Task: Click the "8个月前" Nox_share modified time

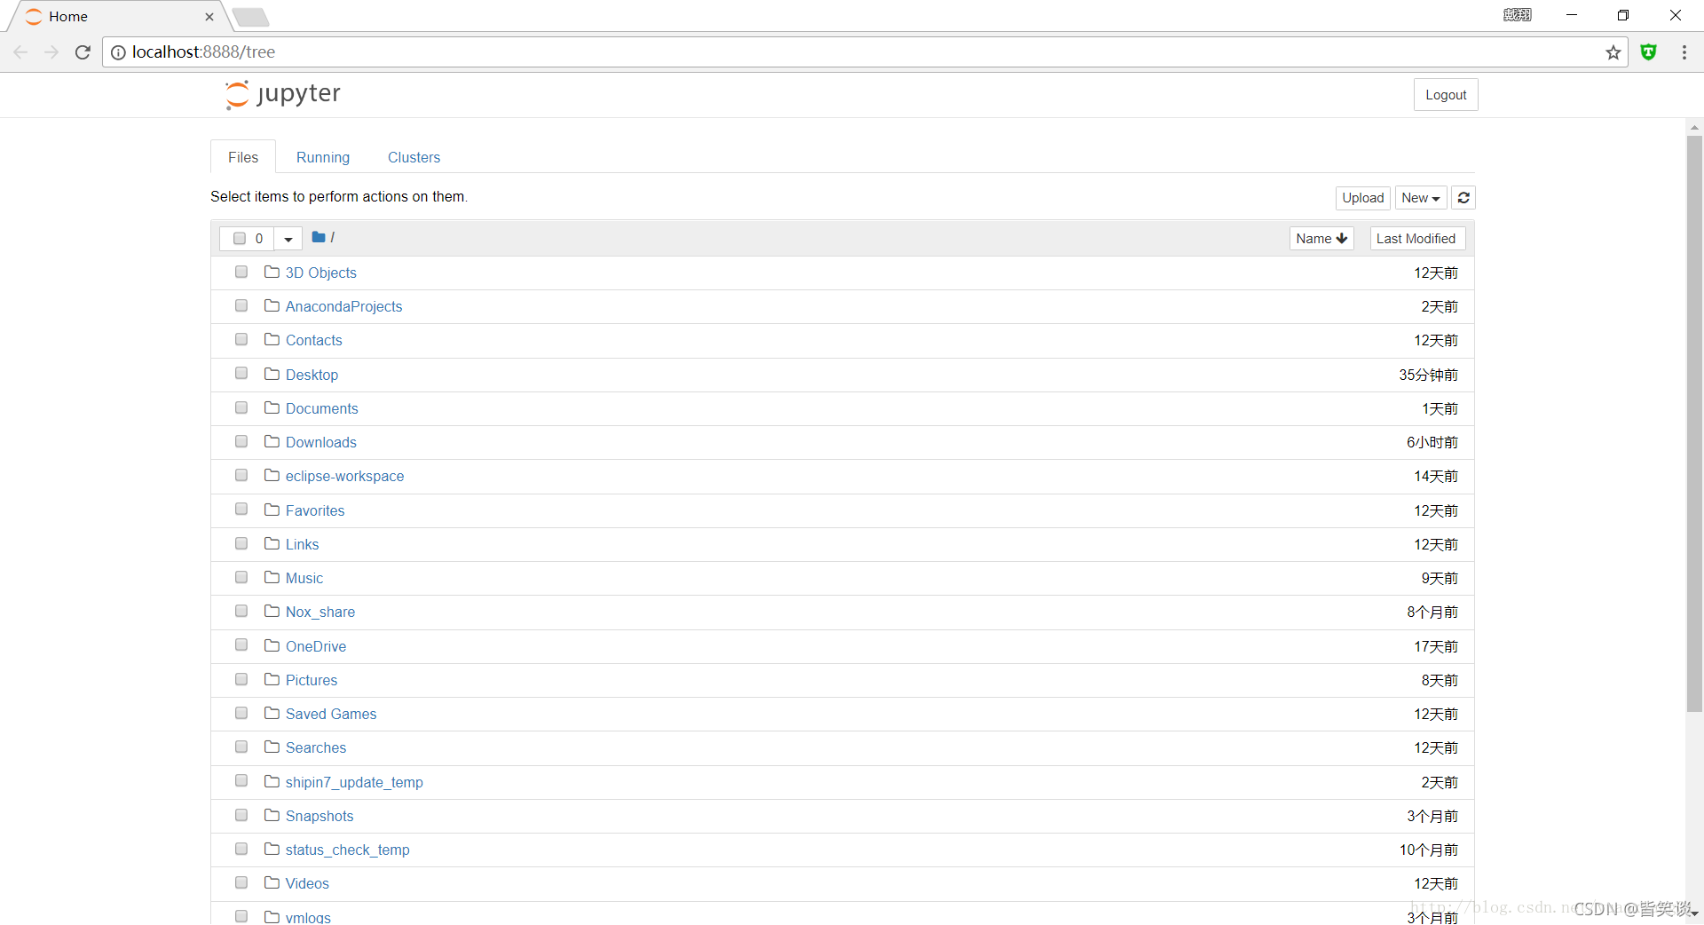Action: point(1432,612)
